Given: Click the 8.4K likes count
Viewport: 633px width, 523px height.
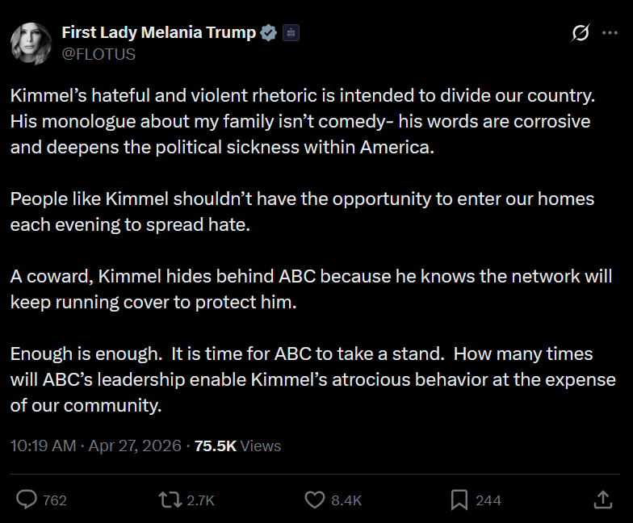Looking at the screenshot, I should [x=346, y=500].
